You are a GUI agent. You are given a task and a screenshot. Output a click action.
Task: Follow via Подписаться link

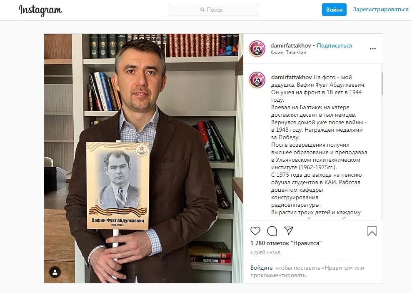[334, 45]
